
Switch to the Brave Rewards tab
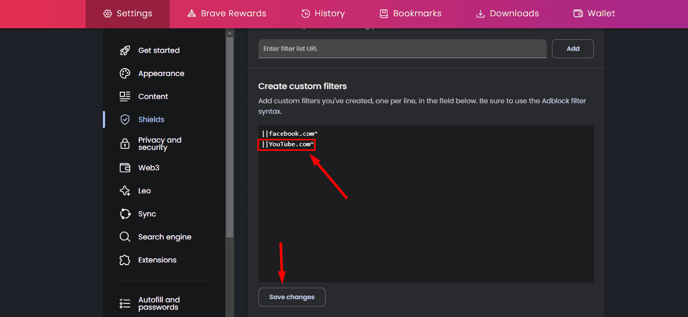point(226,13)
